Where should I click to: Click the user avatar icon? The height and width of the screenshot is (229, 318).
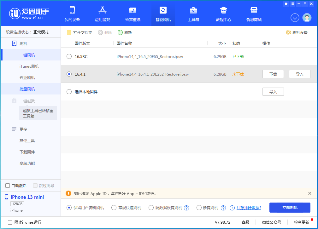[x=307, y=18]
